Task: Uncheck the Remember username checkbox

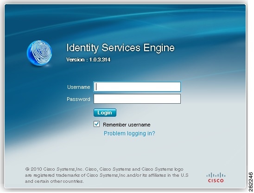Action: [96, 124]
